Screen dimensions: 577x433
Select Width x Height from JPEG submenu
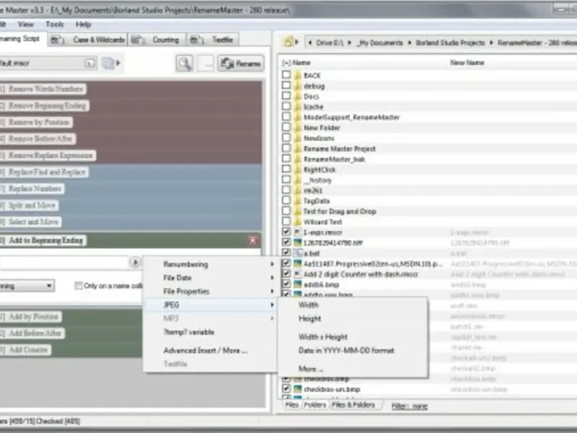pyautogui.click(x=323, y=337)
